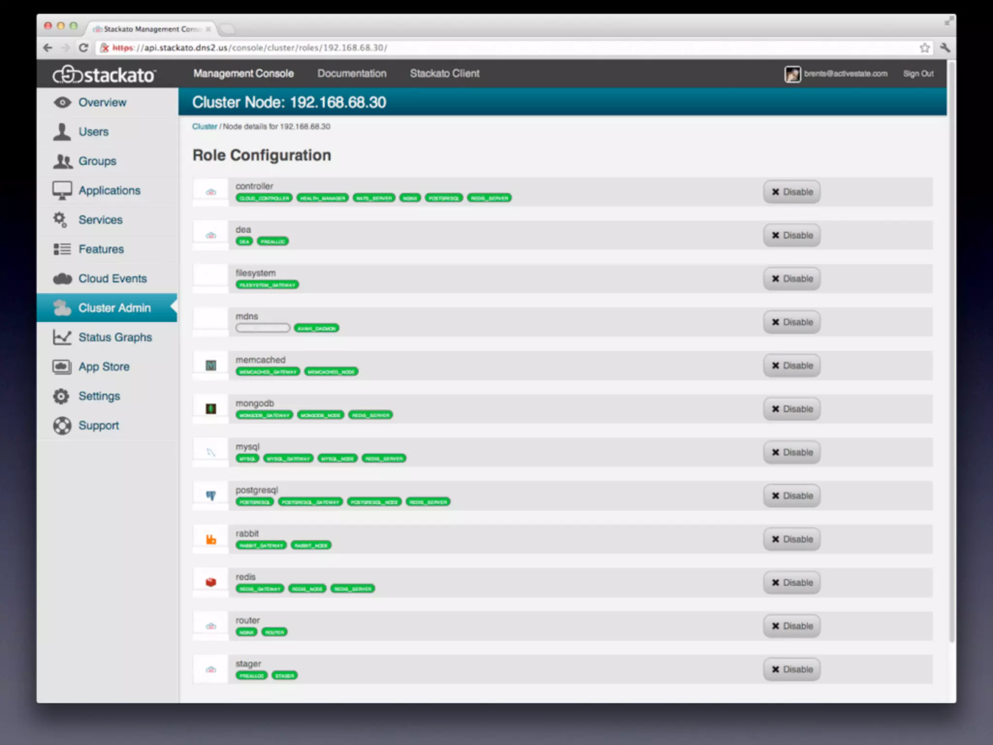Open browser wrench settings menu
Image resolution: width=993 pixels, height=745 pixels.
(945, 48)
